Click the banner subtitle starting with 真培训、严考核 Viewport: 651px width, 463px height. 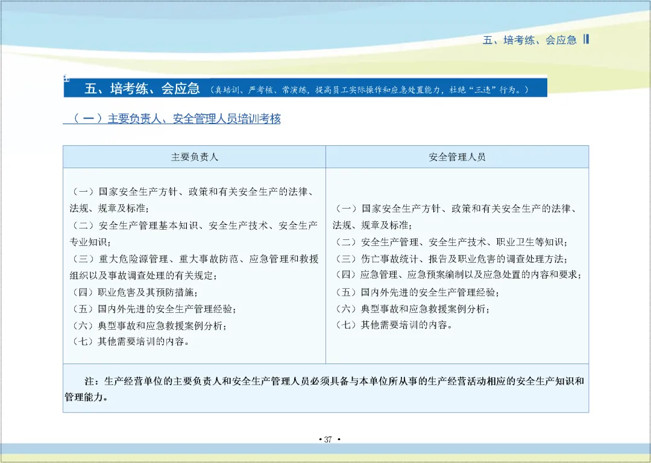tap(369, 89)
